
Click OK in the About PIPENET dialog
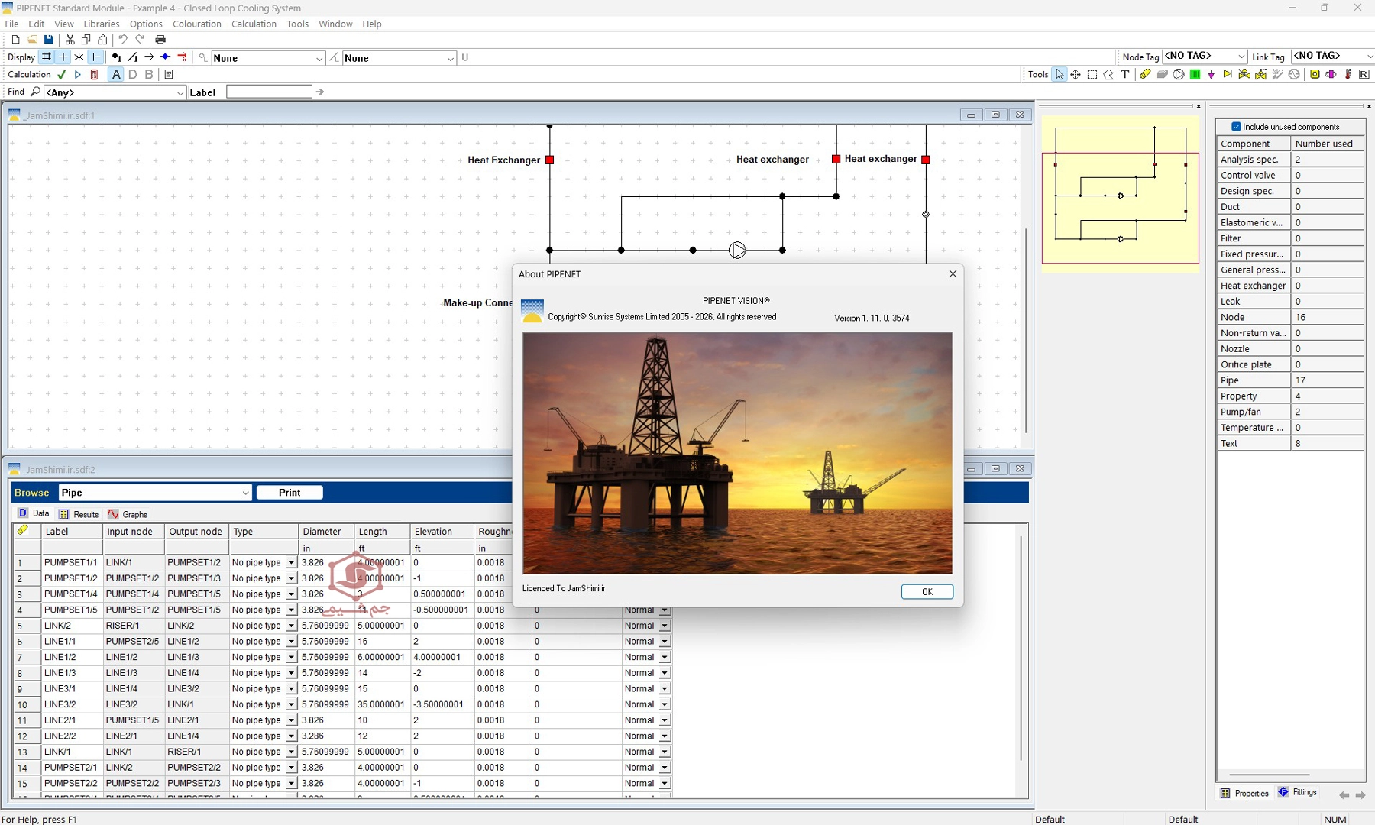pos(927,592)
